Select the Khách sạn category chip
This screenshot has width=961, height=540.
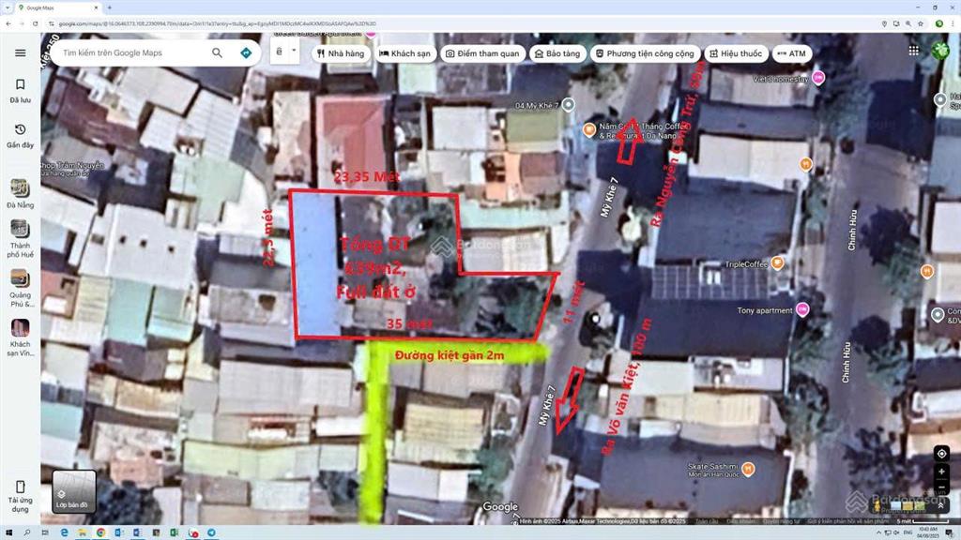[404, 53]
